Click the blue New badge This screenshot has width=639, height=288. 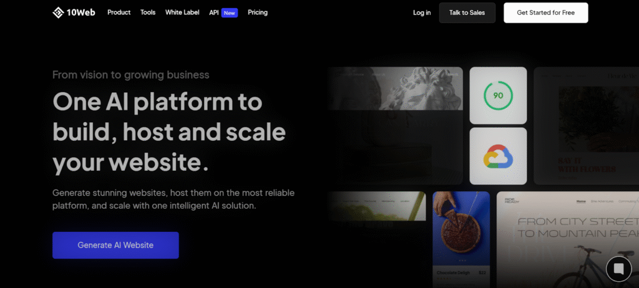pos(230,13)
